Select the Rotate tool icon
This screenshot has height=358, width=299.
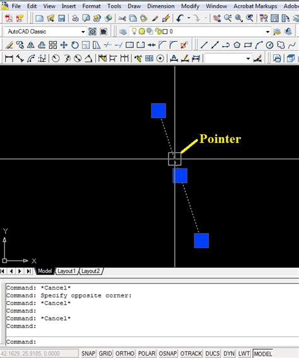pos(74,45)
